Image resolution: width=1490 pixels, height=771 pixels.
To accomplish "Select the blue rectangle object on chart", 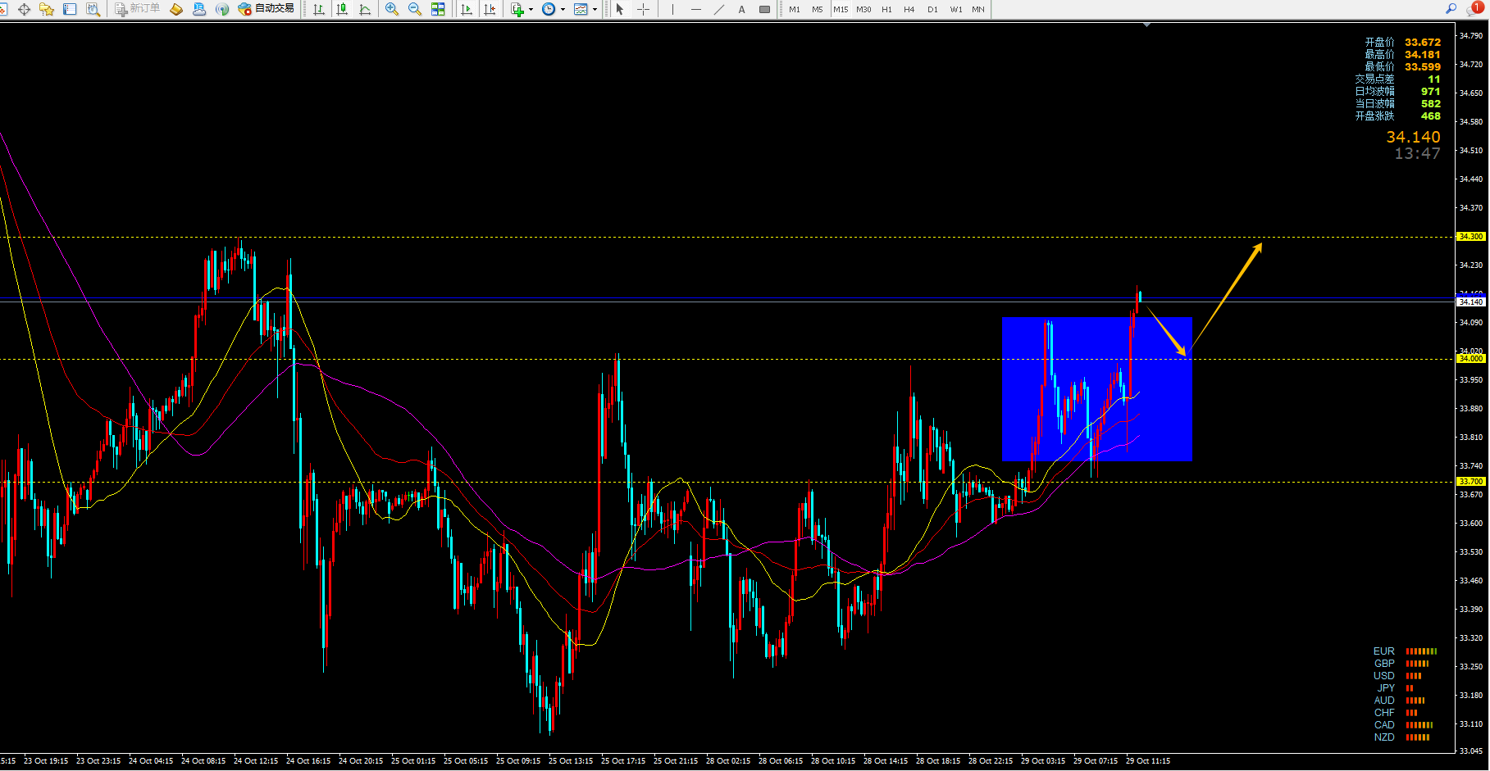I will coord(1096,389).
